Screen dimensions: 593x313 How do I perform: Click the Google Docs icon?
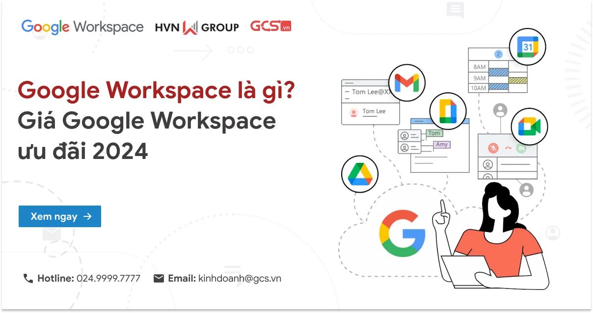[448, 111]
